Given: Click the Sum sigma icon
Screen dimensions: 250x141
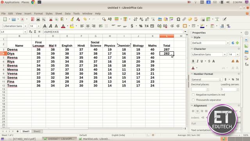Looking at the screenshot, I should (x=35, y=32).
